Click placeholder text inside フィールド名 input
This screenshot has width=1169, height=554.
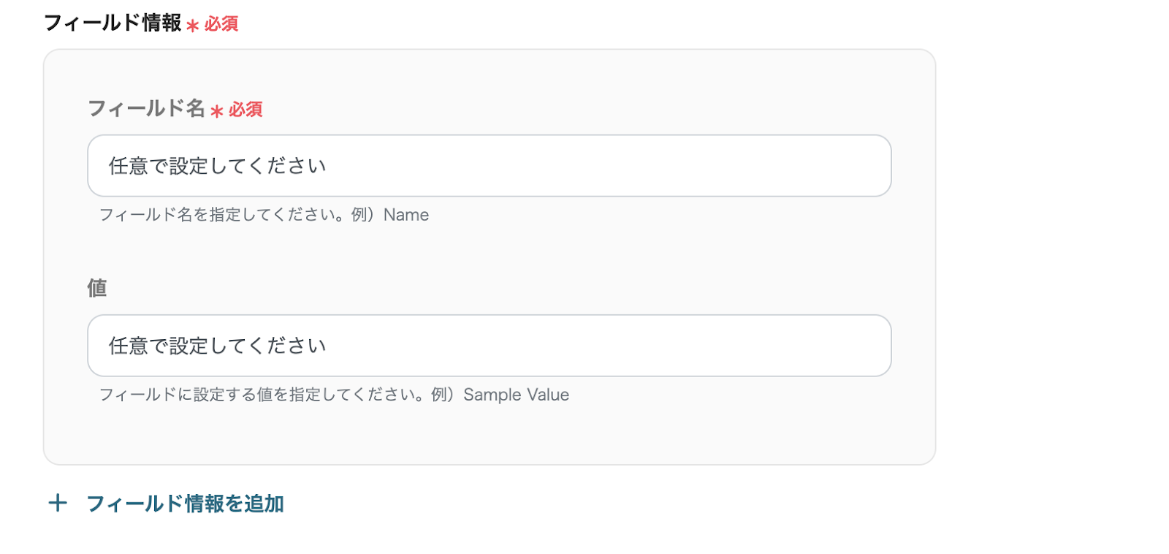point(217,166)
